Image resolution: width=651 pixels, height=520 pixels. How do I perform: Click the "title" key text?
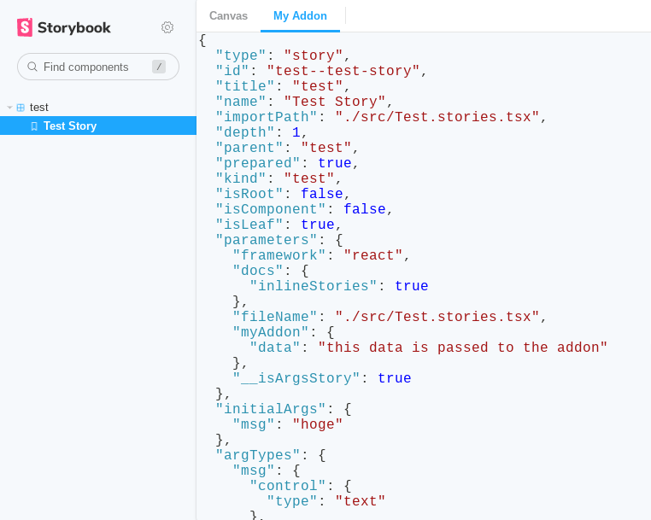[245, 86]
